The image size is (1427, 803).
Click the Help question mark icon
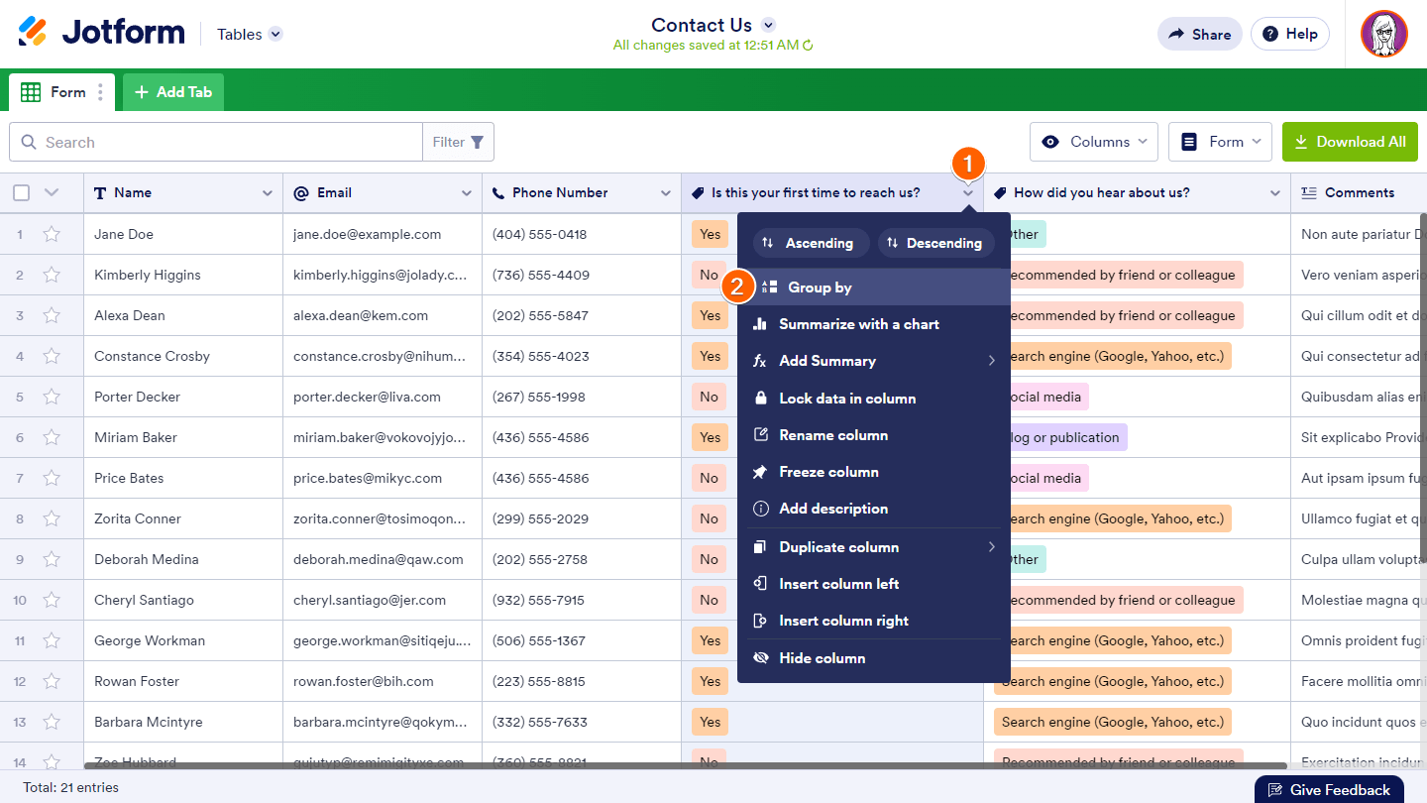pos(1270,34)
